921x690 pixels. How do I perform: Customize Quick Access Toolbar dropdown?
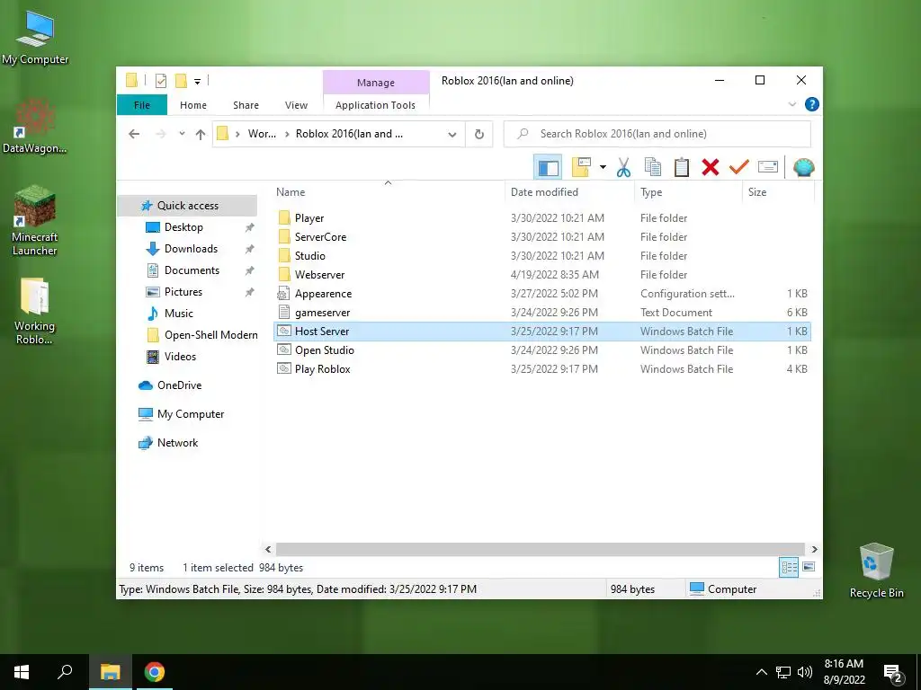[x=197, y=82]
